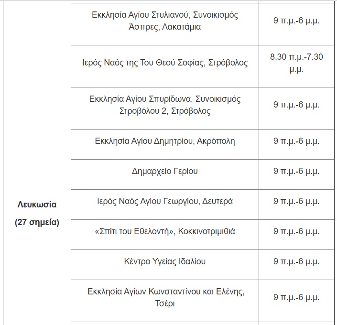
Task: Click the Λευκωσία district heading
Action: click(x=37, y=205)
